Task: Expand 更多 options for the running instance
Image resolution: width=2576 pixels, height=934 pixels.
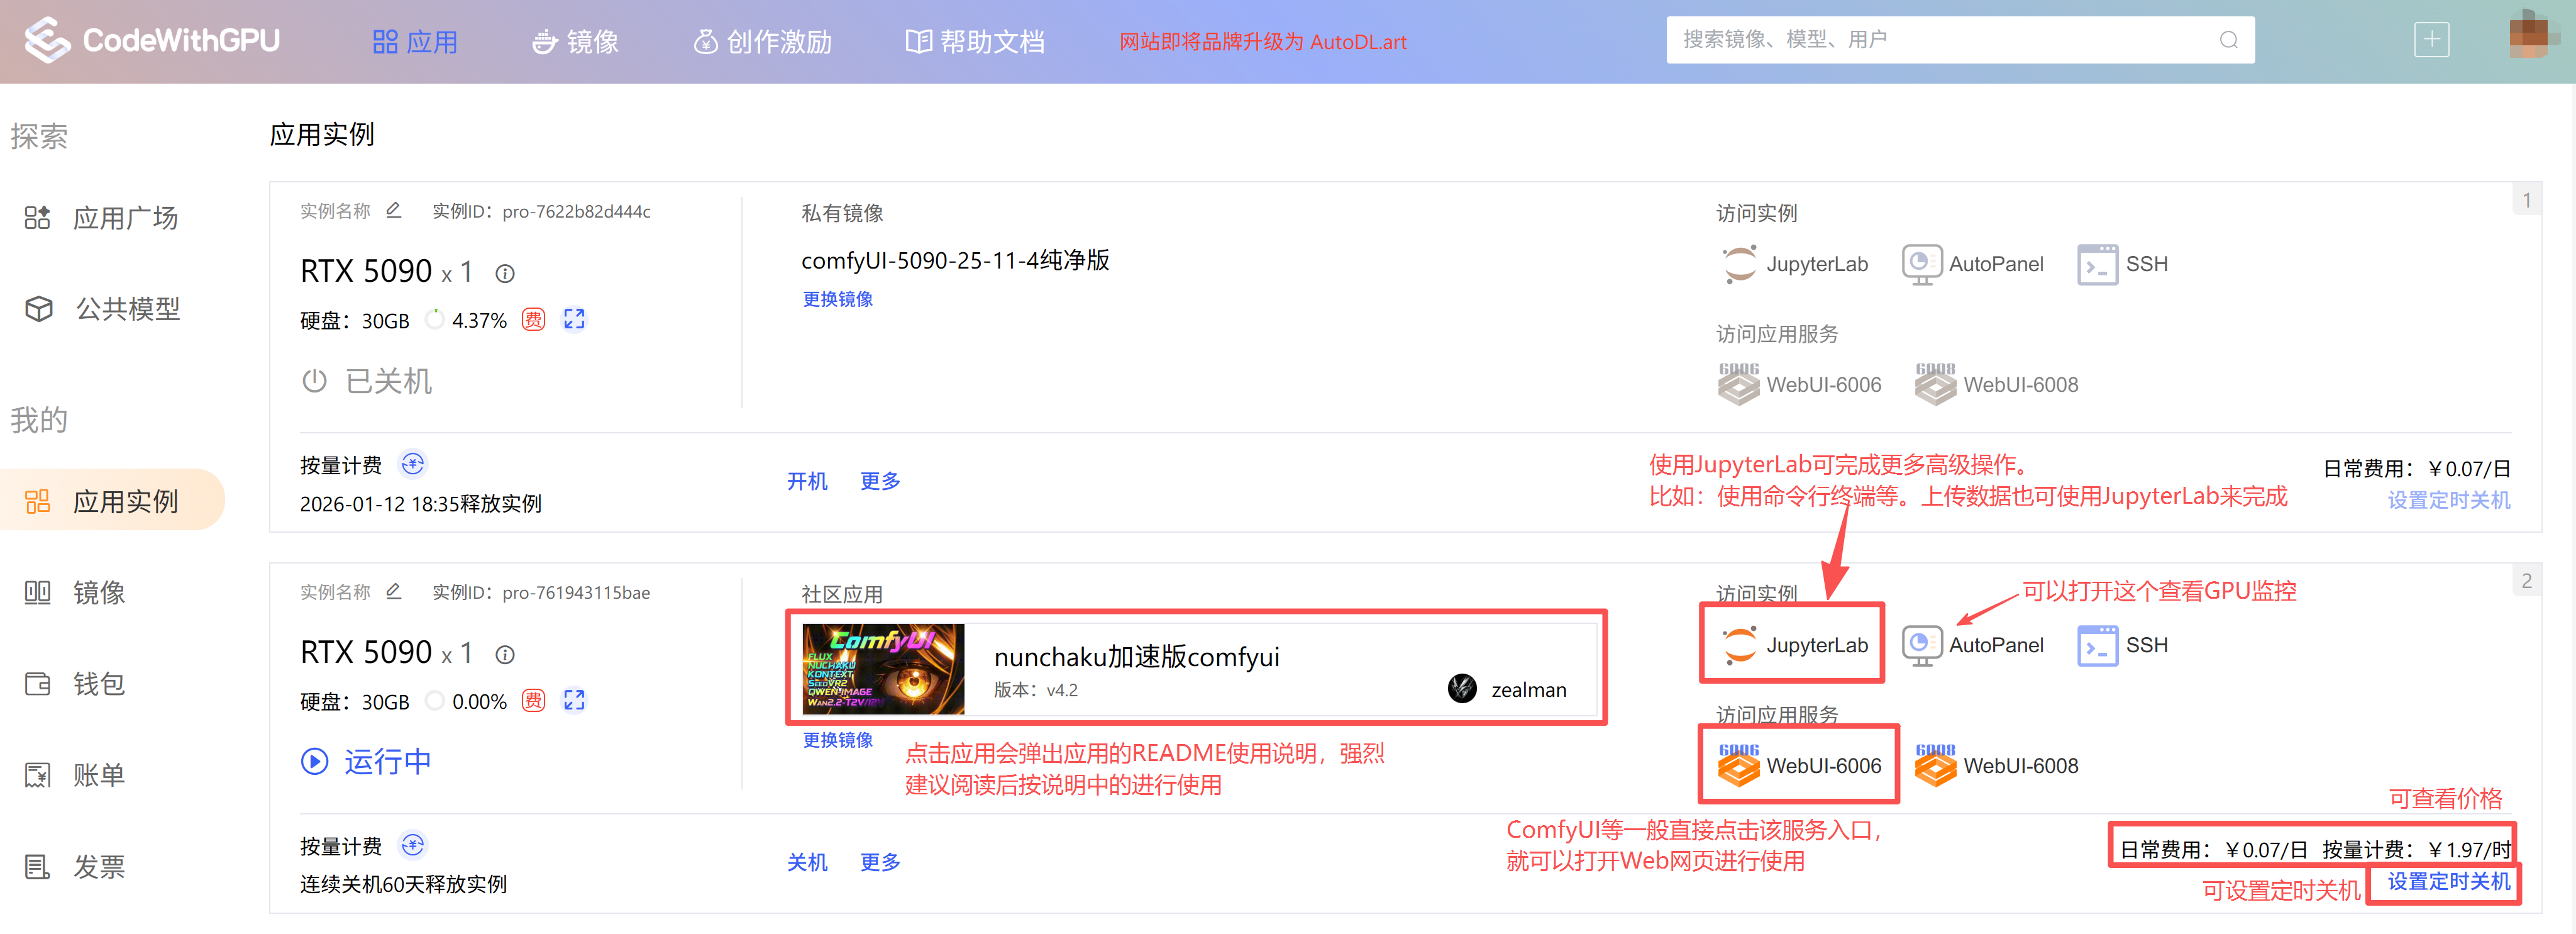Action: 880,862
